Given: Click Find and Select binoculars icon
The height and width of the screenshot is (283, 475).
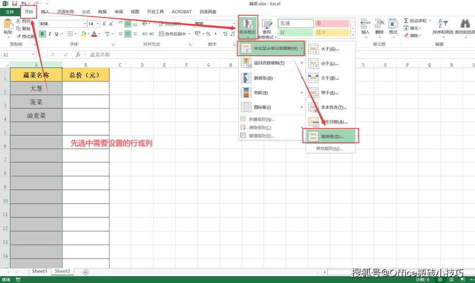Looking at the screenshot, I should pos(465,24).
